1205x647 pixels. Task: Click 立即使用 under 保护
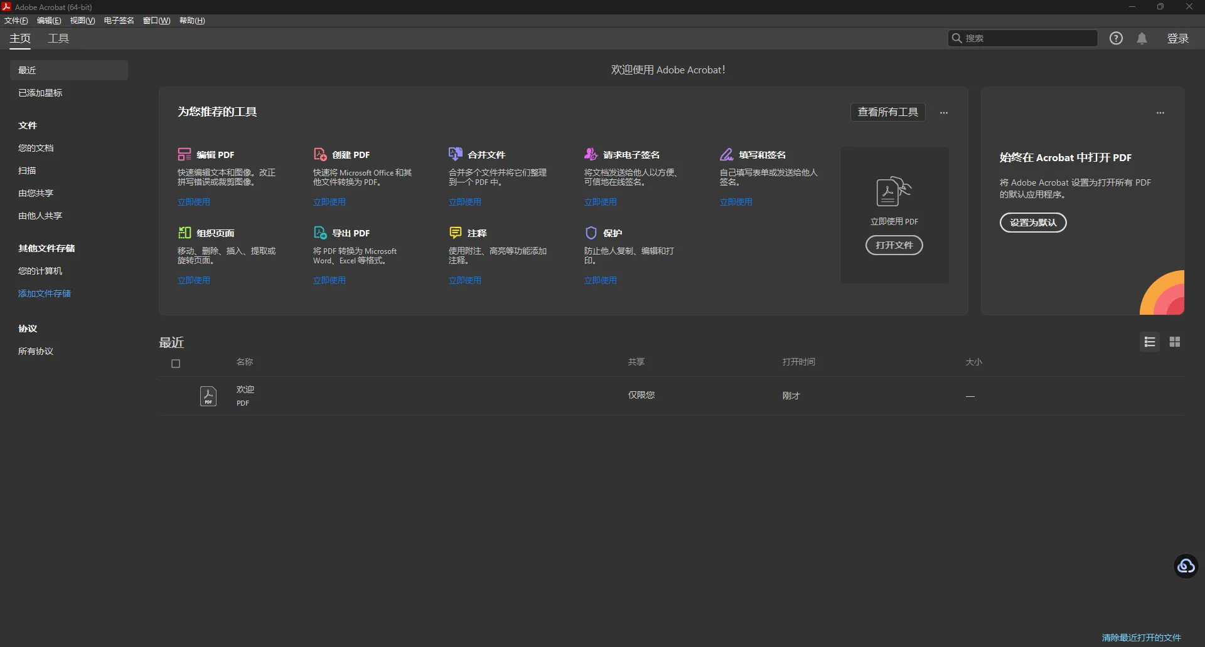pos(601,280)
